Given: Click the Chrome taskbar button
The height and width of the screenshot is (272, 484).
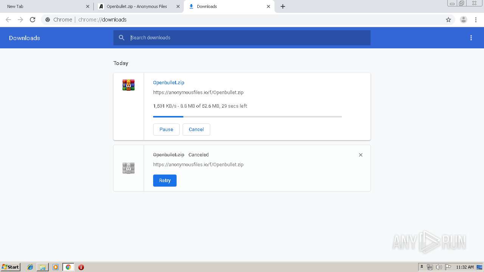Looking at the screenshot, I should [x=68, y=267].
